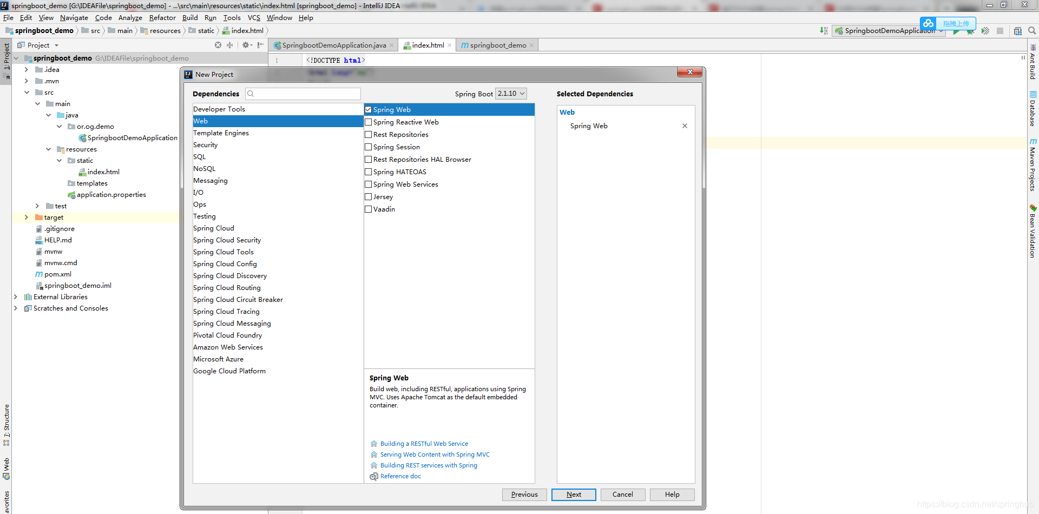Viewport: 1039px width, 514px height.
Task: Click Search Everywhere magnifier icon
Action: 1032,31
